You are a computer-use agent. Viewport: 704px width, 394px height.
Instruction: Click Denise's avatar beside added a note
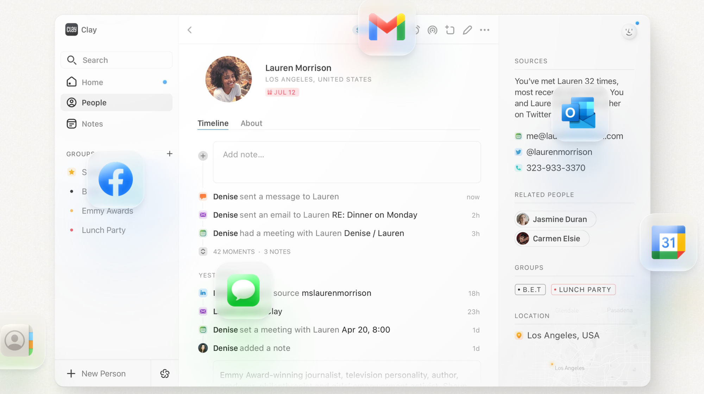point(203,348)
